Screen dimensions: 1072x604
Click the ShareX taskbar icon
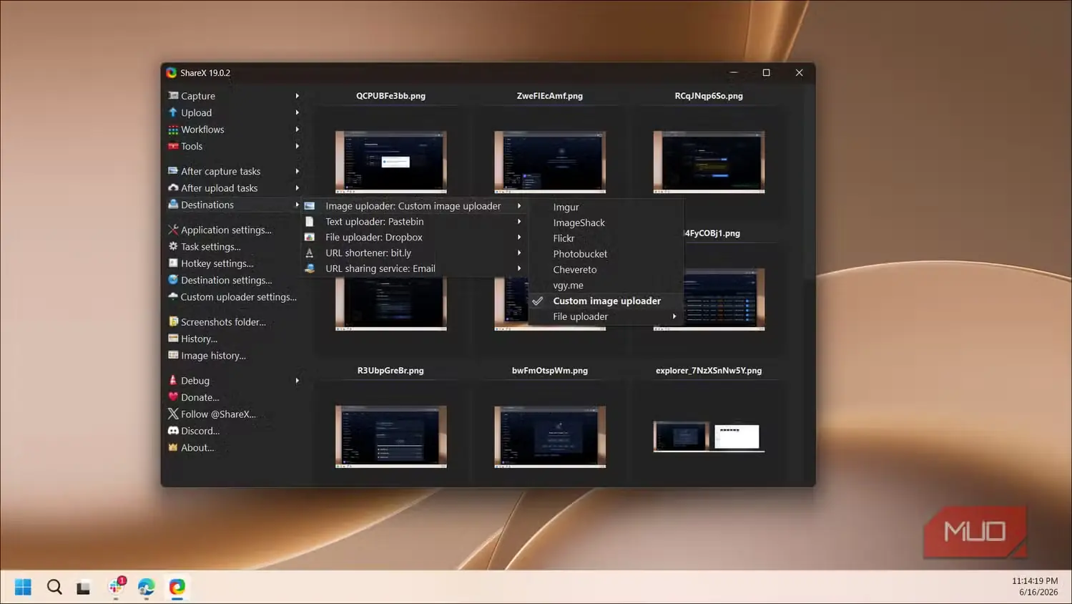[177, 588]
